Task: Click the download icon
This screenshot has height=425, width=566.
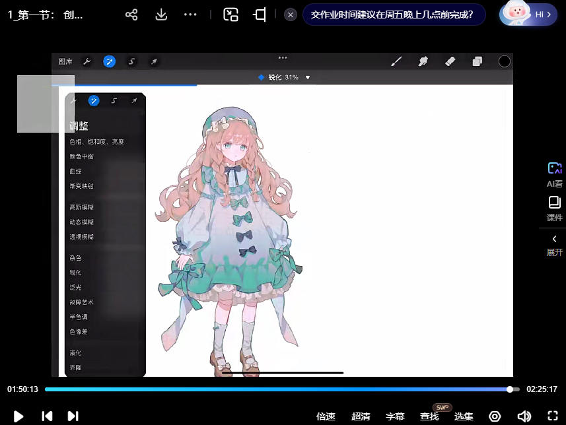Action: point(161,15)
